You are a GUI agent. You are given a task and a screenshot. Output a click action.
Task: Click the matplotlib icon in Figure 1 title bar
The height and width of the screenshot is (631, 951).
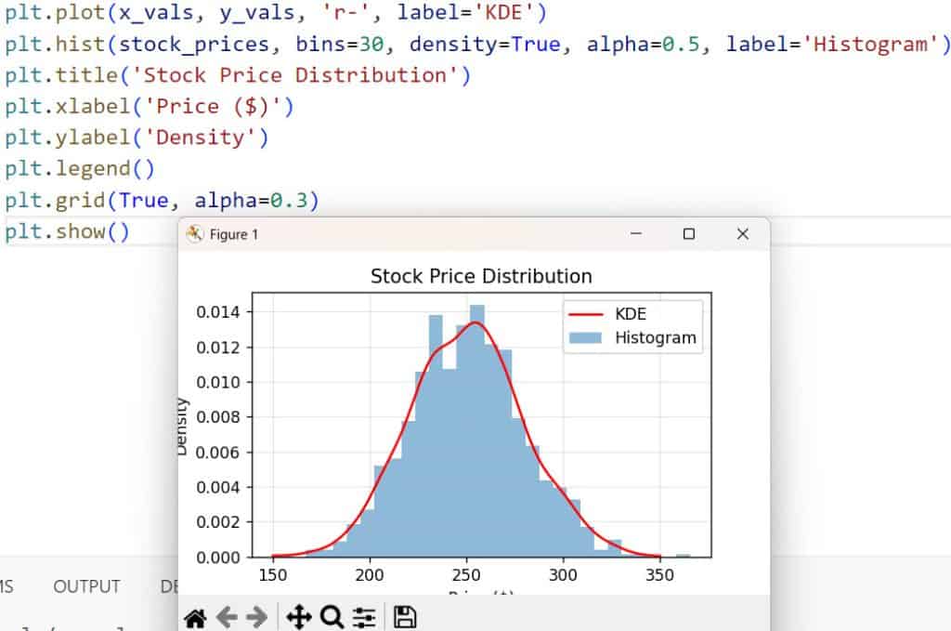coord(195,234)
